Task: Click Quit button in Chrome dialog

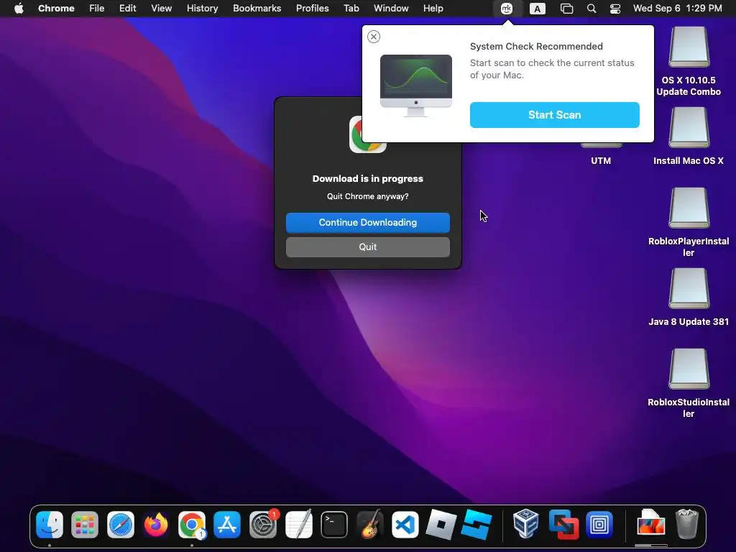Action: click(367, 247)
